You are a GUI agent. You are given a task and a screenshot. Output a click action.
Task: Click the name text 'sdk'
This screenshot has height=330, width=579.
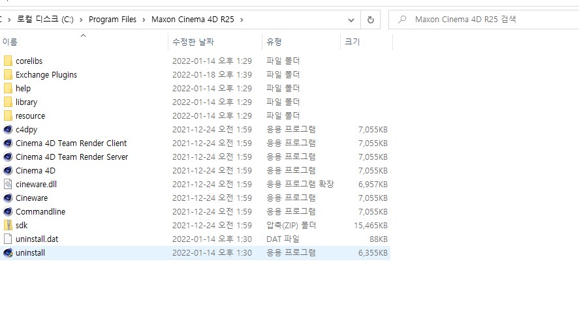pos(22,225)
